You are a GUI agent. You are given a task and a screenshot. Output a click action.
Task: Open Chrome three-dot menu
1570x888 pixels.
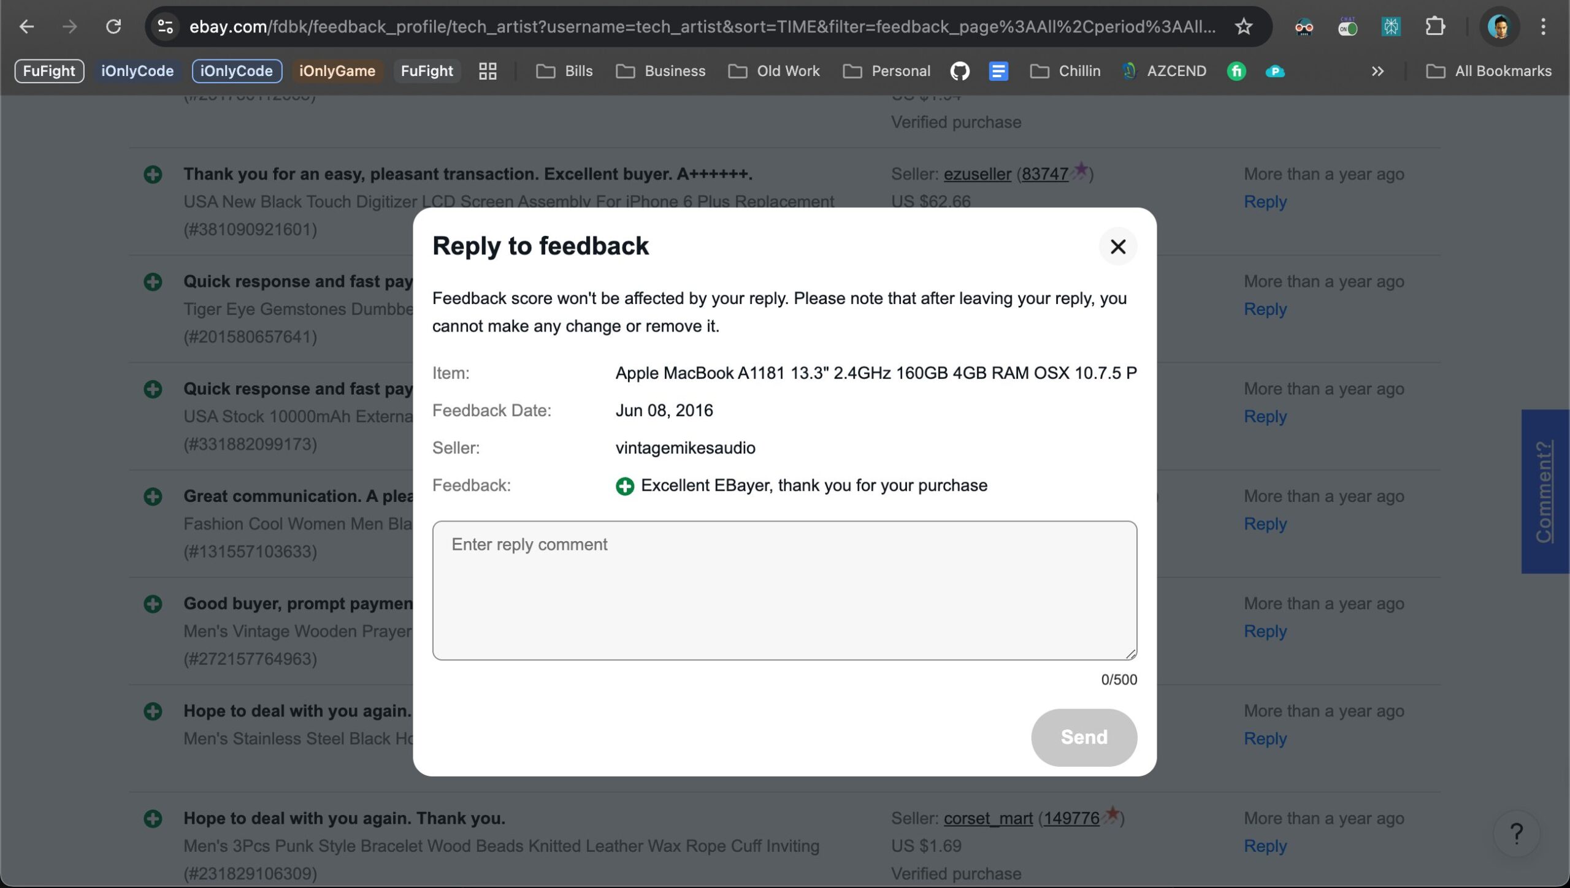coord(1544,26)
